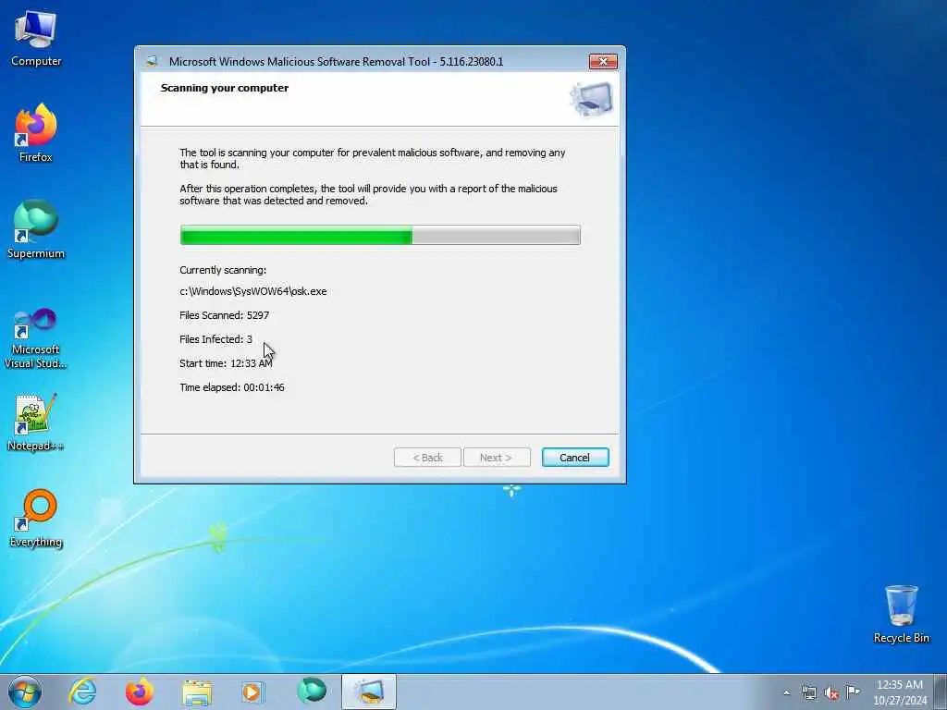Close the Malicious Software Removal Tool window
This screenshot has width=947, height=710.
[603, 61]
